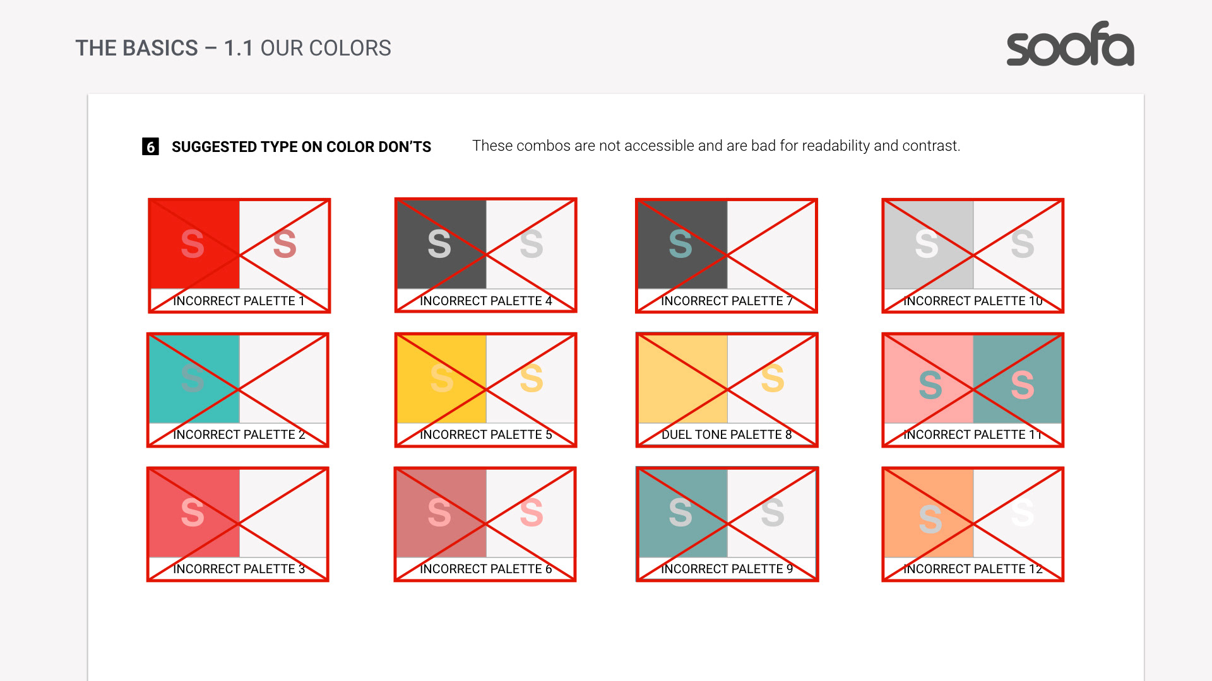Click the "Incorrect Palette 6" caption
Screen dimensions: 1212x681
485,569
